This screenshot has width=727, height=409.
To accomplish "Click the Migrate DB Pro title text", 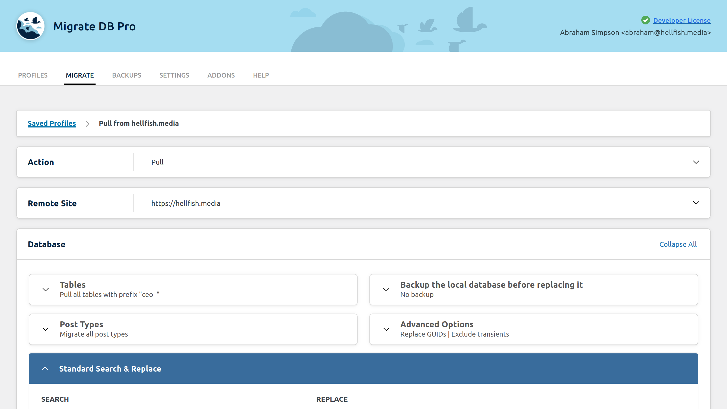I will tap(94, 26).
